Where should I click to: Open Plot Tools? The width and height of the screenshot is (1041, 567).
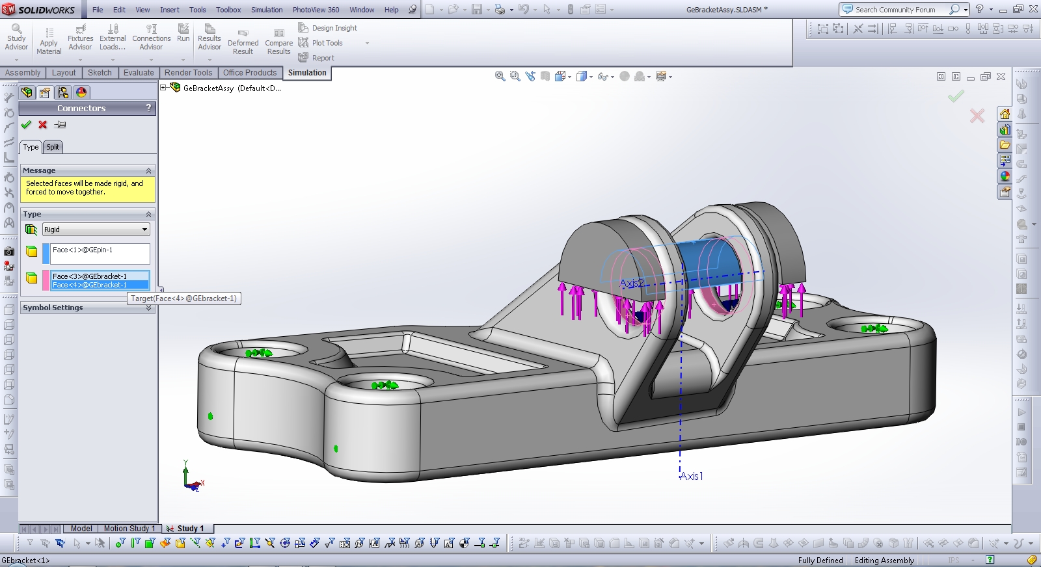321,43
